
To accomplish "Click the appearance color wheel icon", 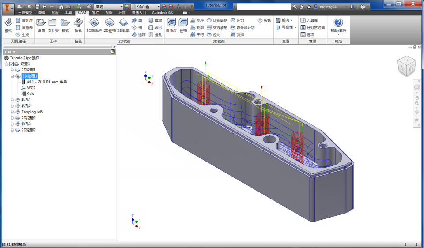I will tap(127, 7).
